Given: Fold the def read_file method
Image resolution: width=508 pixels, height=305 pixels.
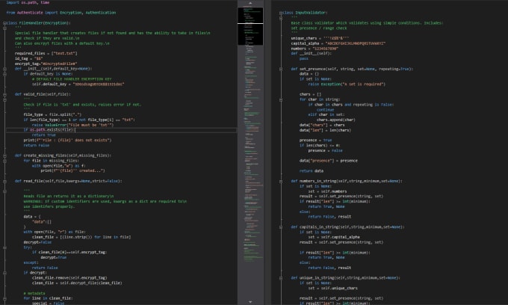Looking at the screenshot, I should coord(5,181).
